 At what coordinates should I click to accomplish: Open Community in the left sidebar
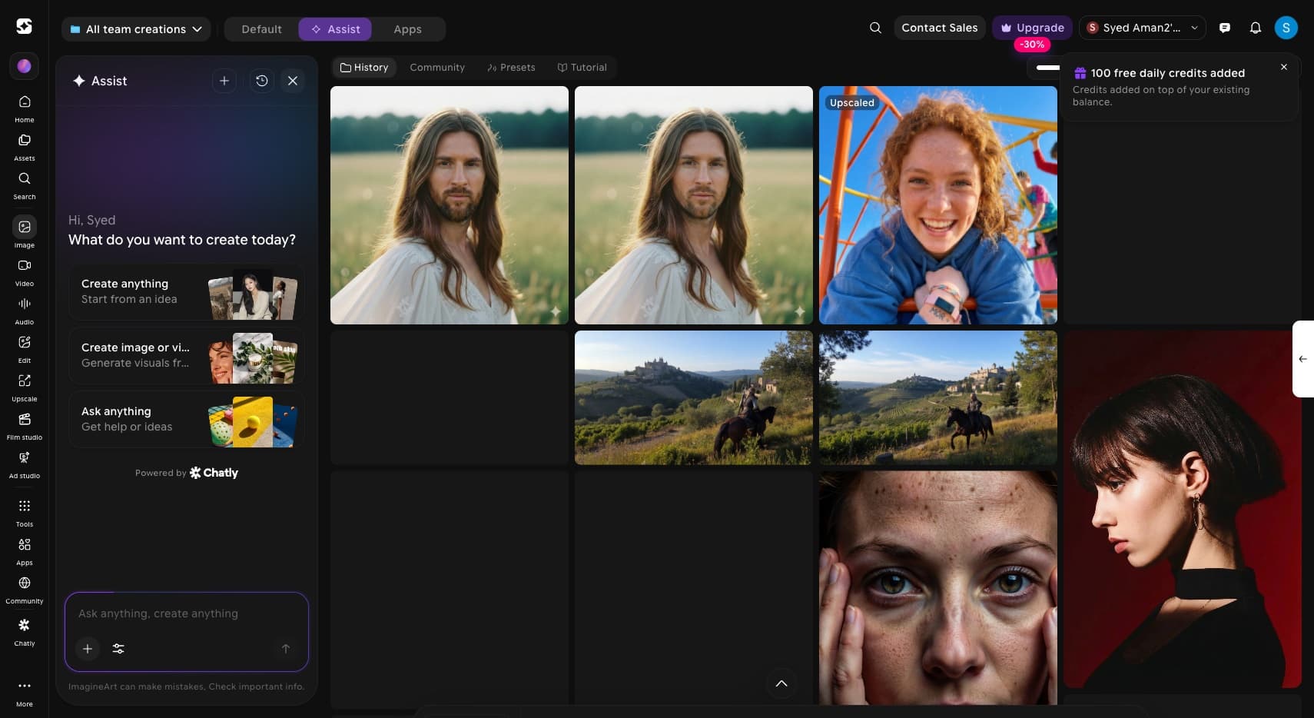pos(25,590)
